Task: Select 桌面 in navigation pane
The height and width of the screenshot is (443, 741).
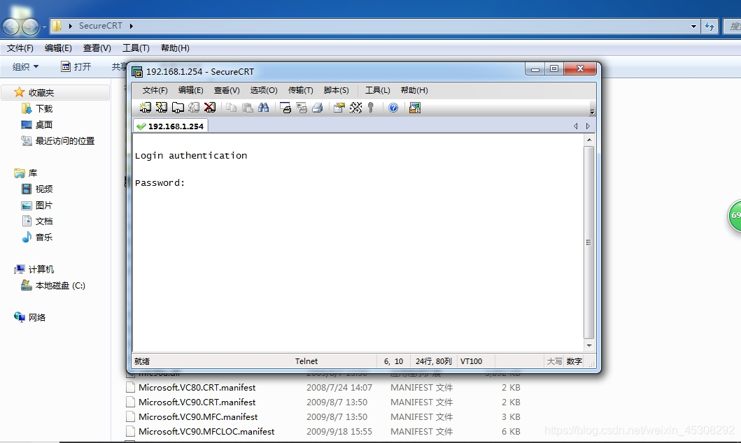Action: [37, 124]
